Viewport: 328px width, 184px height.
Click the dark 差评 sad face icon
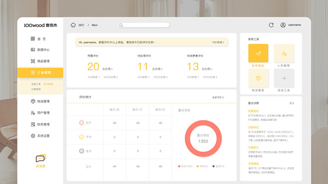82,151
